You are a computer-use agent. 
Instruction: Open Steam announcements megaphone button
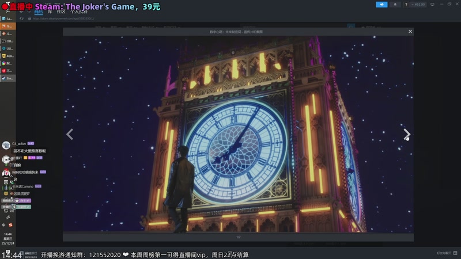tap(381, 5)
